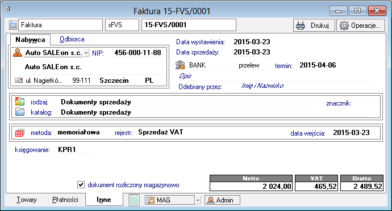
Task: Switch to the Odbiorca tab
Action: click(x=72, y=39)
